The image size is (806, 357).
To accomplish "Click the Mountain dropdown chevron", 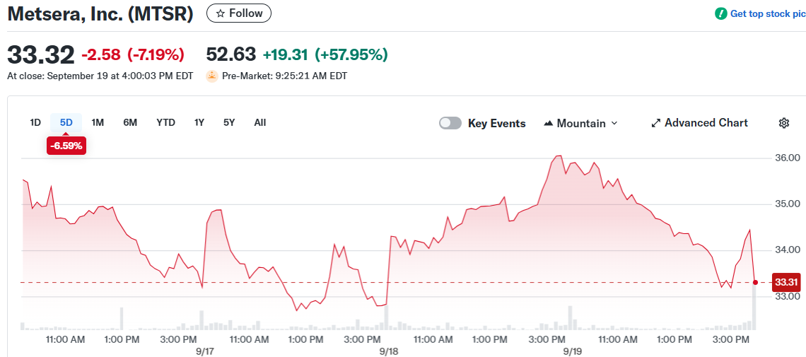I will pyautogui.click(x=614, y=123).
